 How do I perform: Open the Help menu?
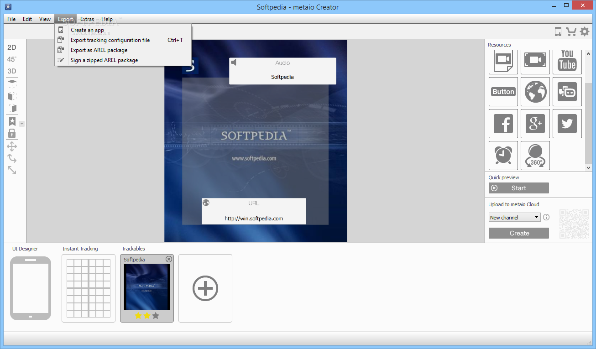(107, 19)
